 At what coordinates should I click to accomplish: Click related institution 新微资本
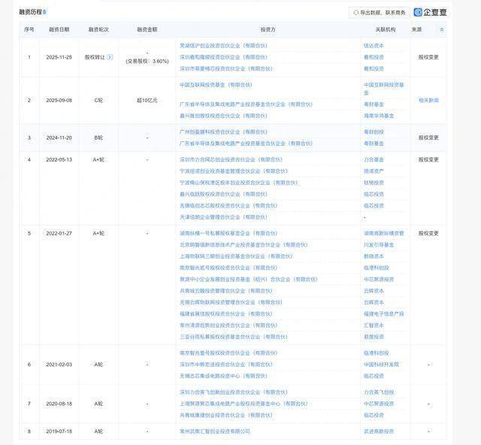(374, 256)
